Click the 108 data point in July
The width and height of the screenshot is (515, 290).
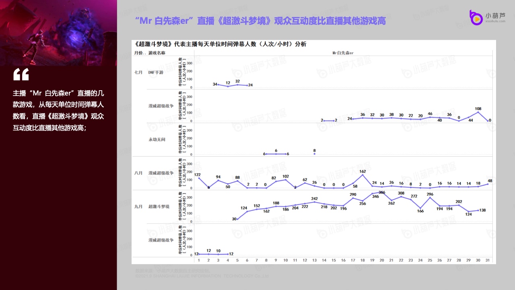[x=478, y=112]
